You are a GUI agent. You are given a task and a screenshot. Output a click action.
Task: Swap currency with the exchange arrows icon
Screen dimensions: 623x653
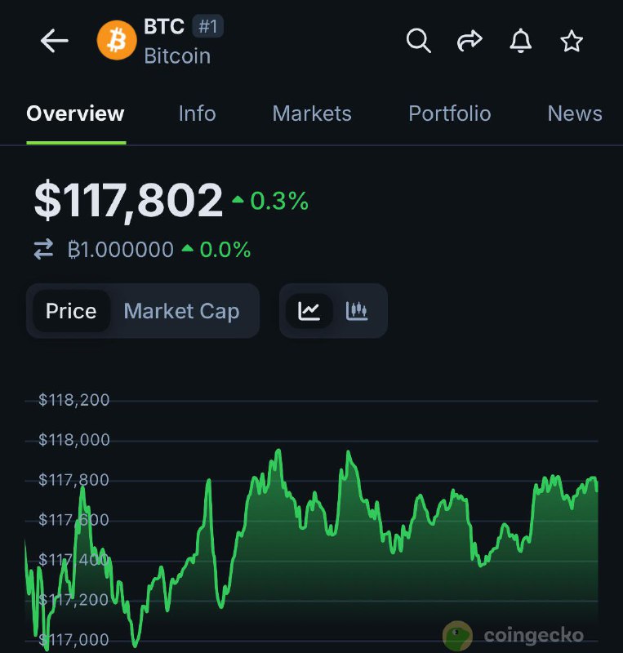44,249
